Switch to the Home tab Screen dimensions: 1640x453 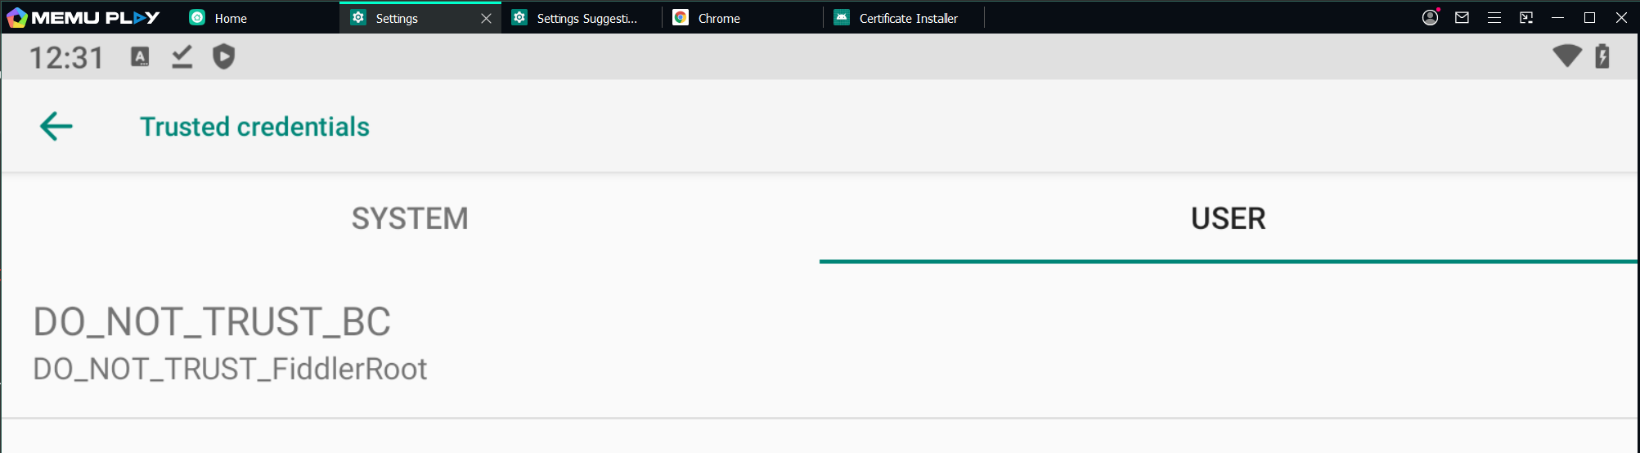[230, 18]
